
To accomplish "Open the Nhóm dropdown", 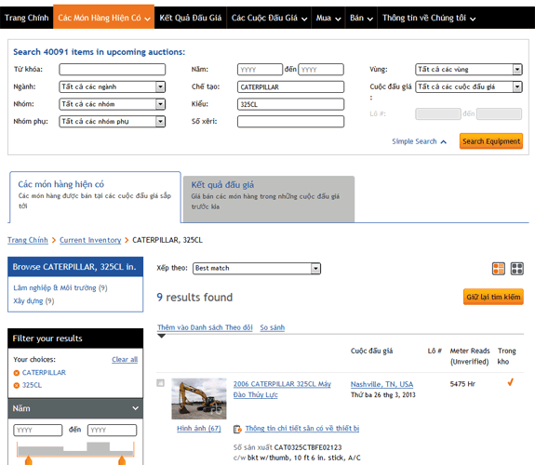I will tap(113, 104).
